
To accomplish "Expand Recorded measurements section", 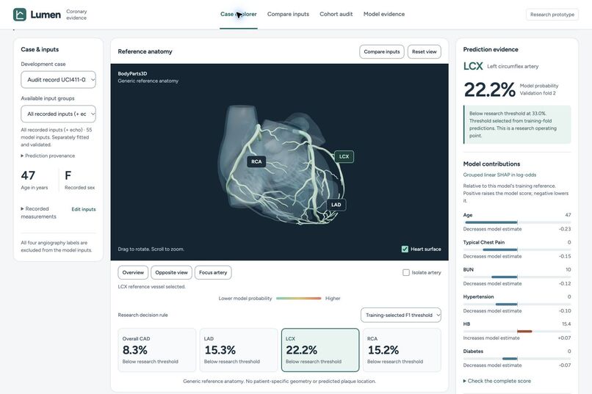I will coord(38,213).
